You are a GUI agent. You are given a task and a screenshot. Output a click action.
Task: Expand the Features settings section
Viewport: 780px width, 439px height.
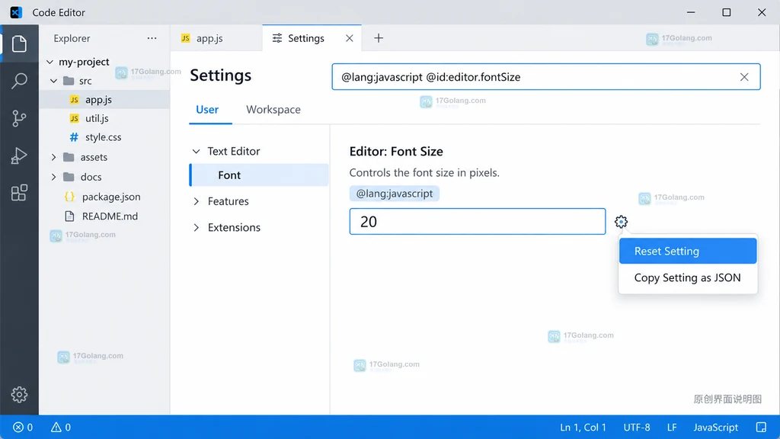coord(197,201)
